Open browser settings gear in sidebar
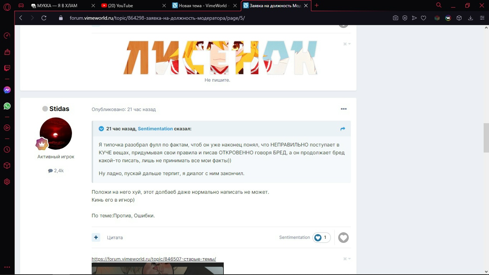 click(7, 182)
